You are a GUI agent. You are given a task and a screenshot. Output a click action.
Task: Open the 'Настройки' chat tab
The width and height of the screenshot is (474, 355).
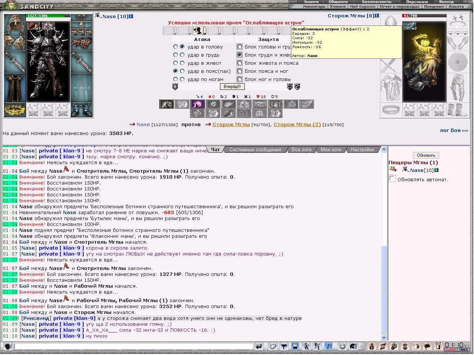[362, 150]
